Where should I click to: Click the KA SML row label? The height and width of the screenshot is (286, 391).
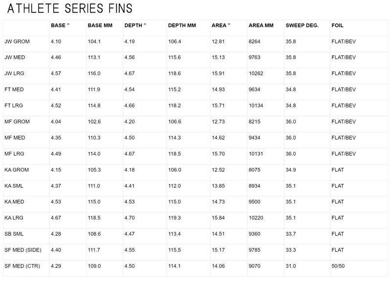14,186
